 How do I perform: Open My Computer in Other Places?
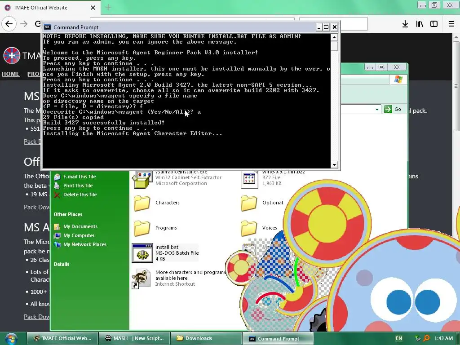pos(79,235)
